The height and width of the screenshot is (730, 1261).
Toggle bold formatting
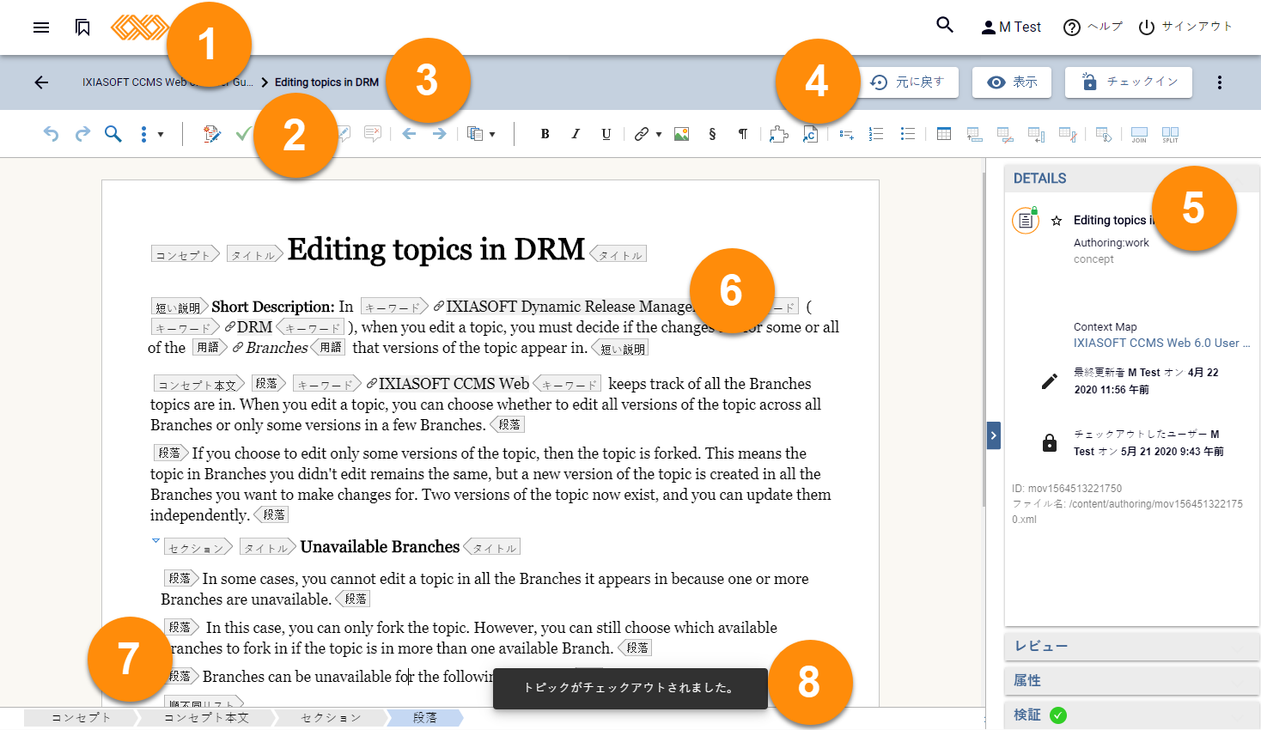pyautogui.click(x=545, y=134)
